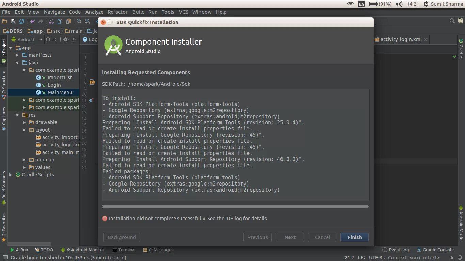Click the Cancel button in dialog

[322, 237]
